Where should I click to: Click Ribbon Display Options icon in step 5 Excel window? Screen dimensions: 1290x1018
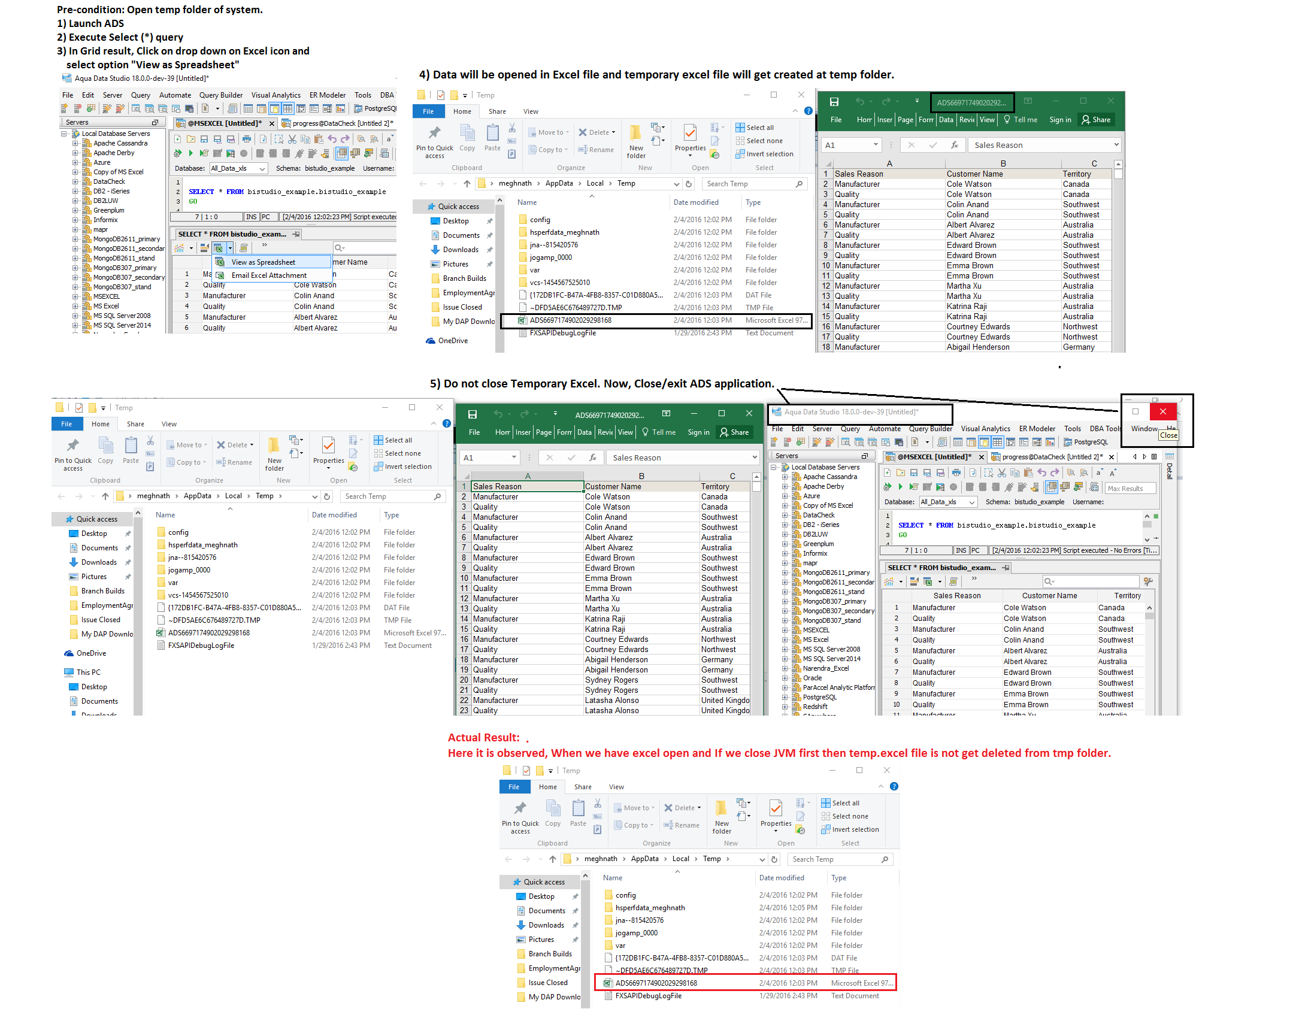(x=666, y=413)
